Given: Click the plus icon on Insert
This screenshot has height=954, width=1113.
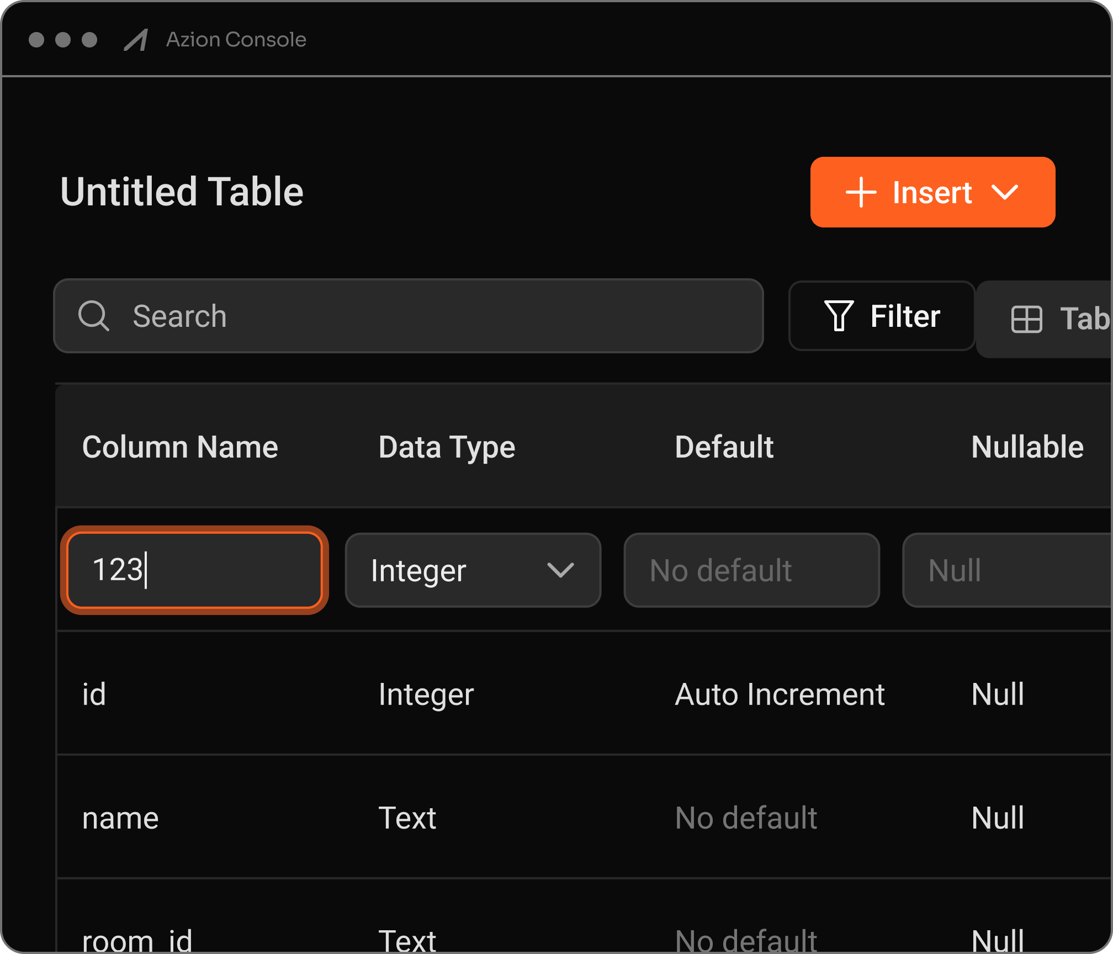Looking at the screenshot, I should pyautogui.click(x=861, y=193).
